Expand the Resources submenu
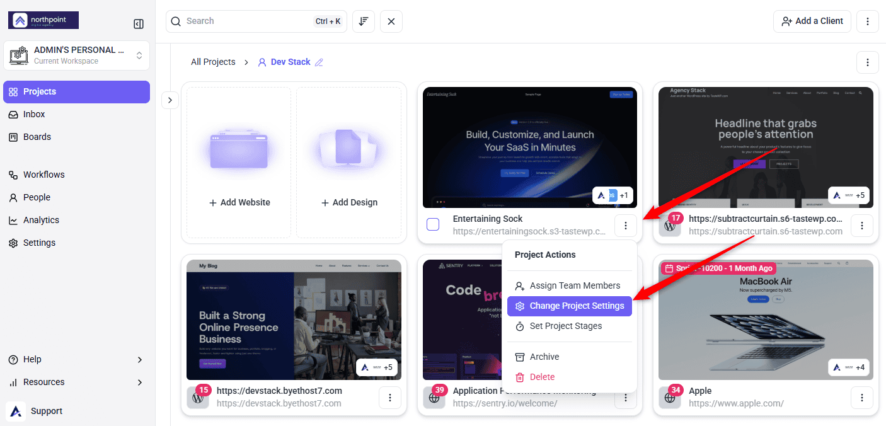886x426 pixels. pyautogui.click(x=76, y=382)
